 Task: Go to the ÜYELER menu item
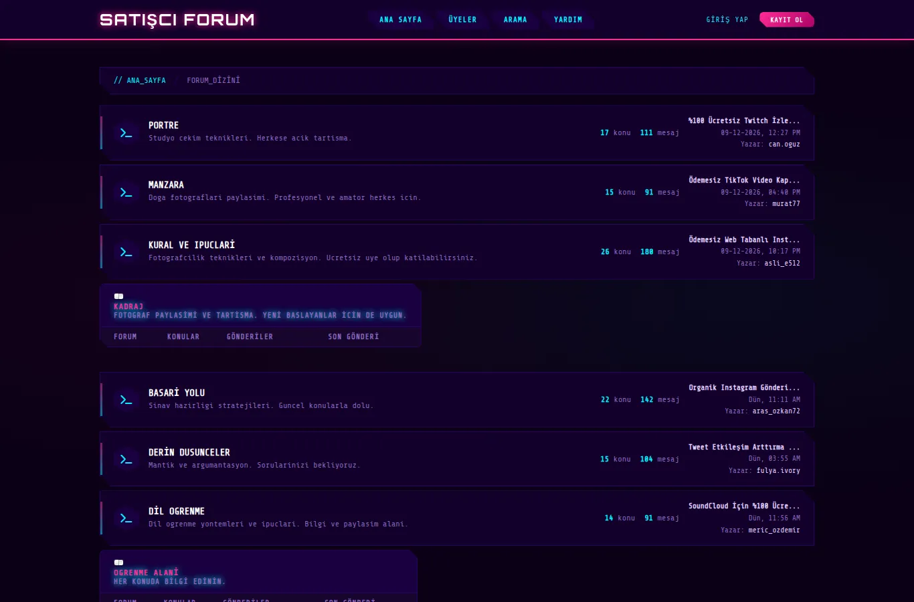(x=462, y=19)
